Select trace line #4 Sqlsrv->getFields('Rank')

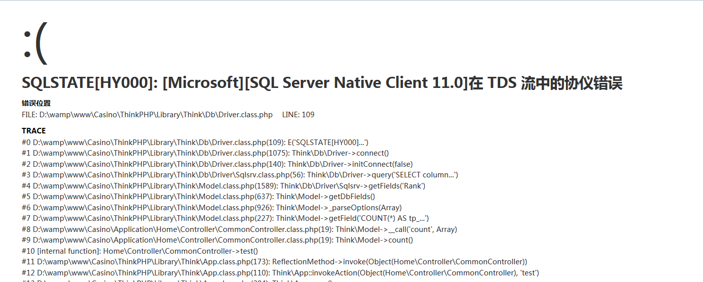223,186
